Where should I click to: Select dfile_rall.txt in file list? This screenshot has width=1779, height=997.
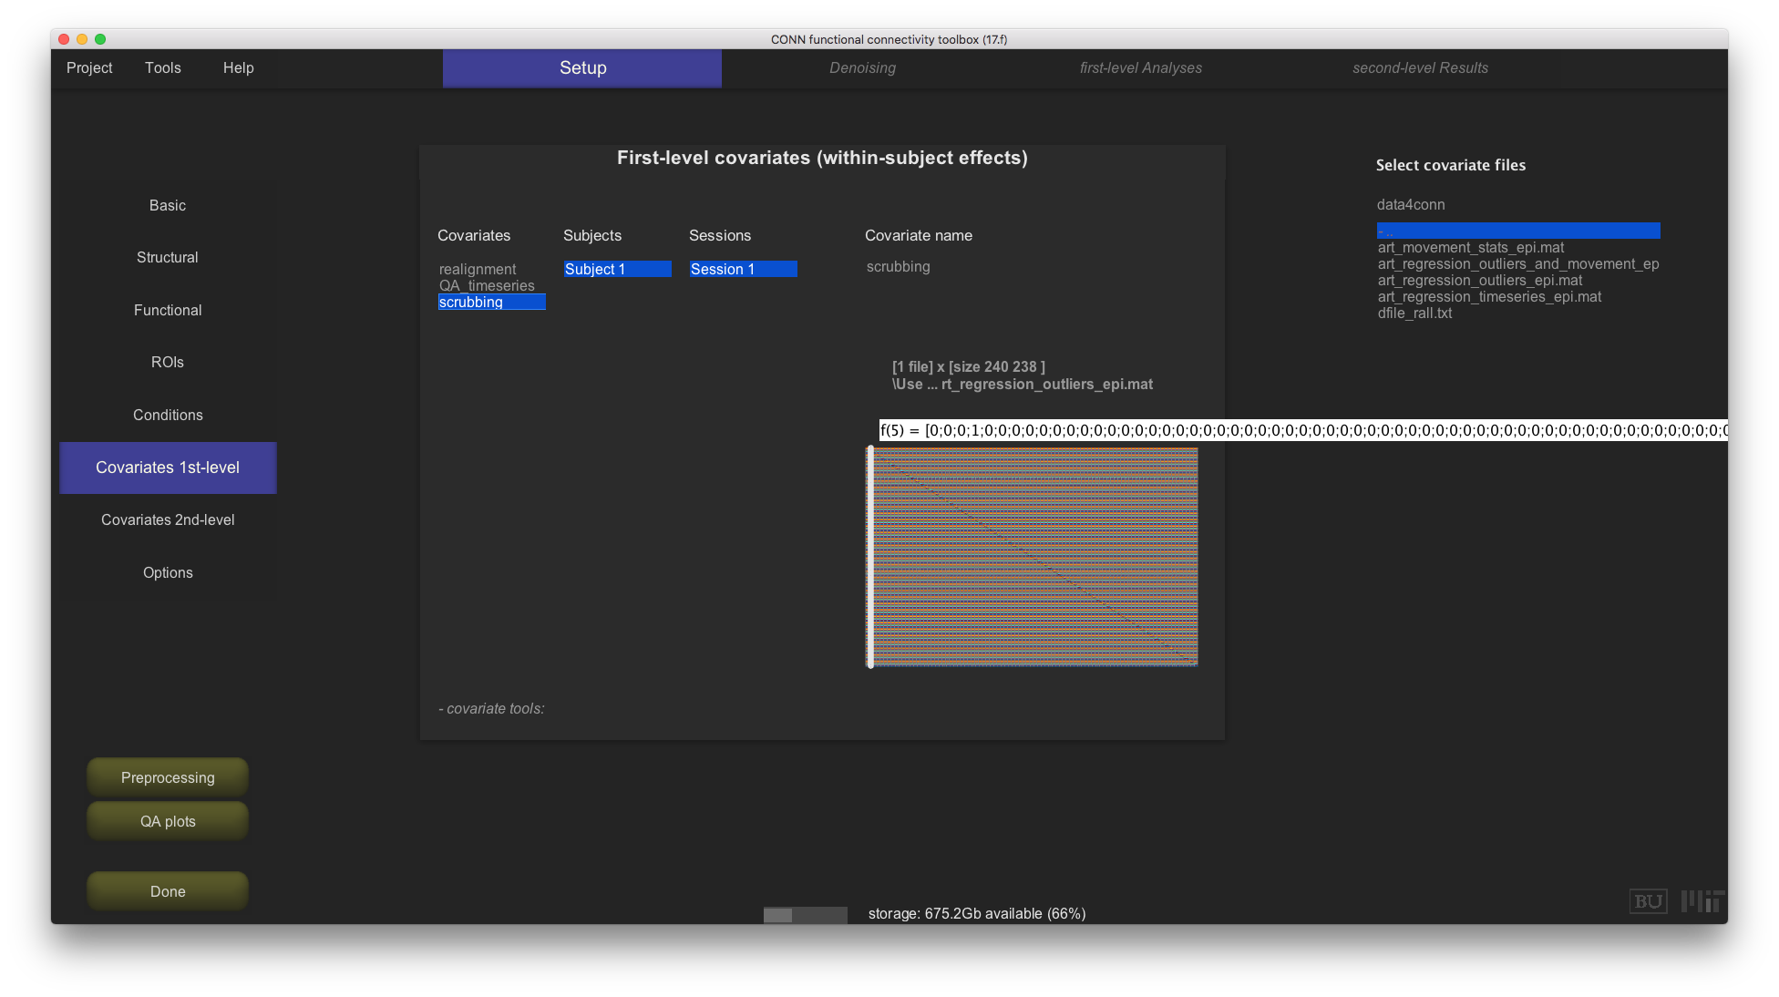pyautogui.click(x=1414, y=313)
